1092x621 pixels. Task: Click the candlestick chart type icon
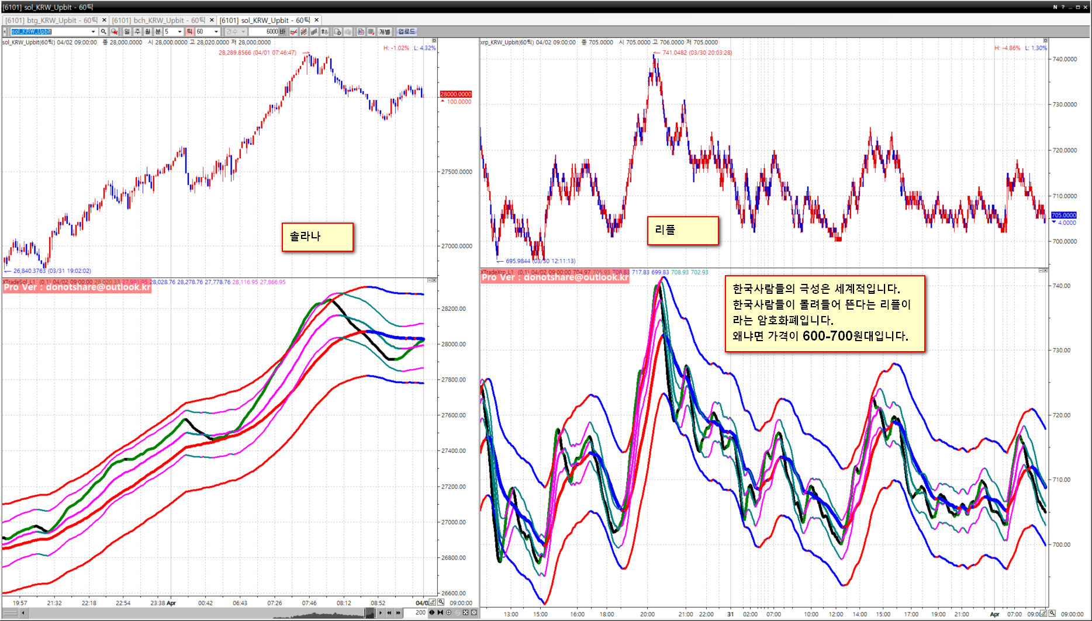(304, 32)
